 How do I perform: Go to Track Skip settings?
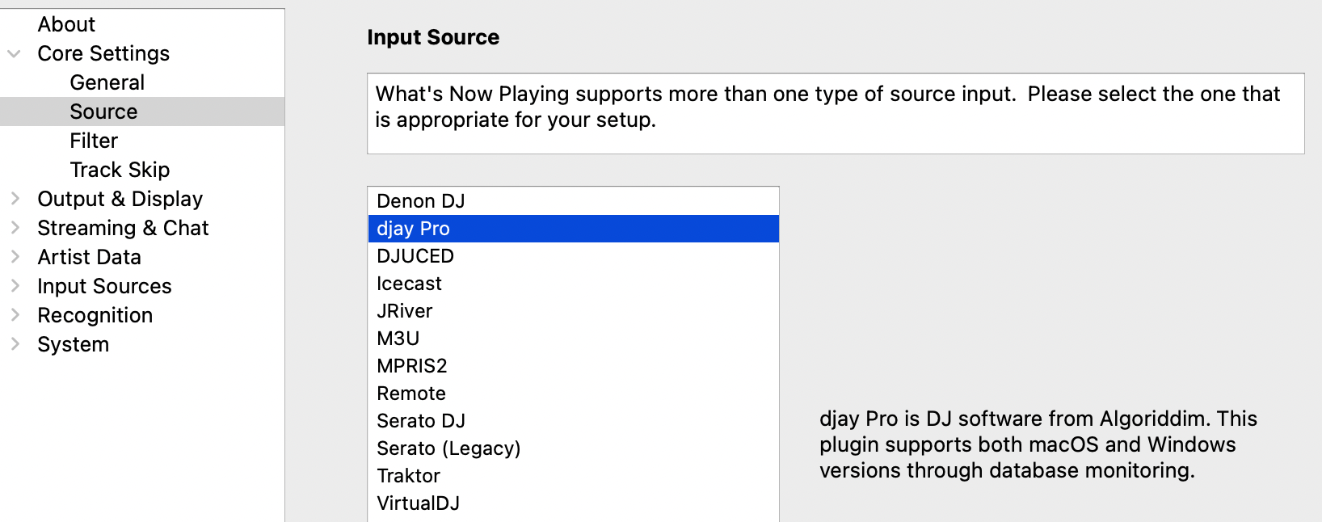(x=120, y=170)
